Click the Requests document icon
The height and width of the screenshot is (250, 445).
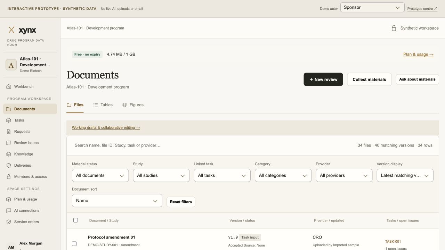pos(9,132)
